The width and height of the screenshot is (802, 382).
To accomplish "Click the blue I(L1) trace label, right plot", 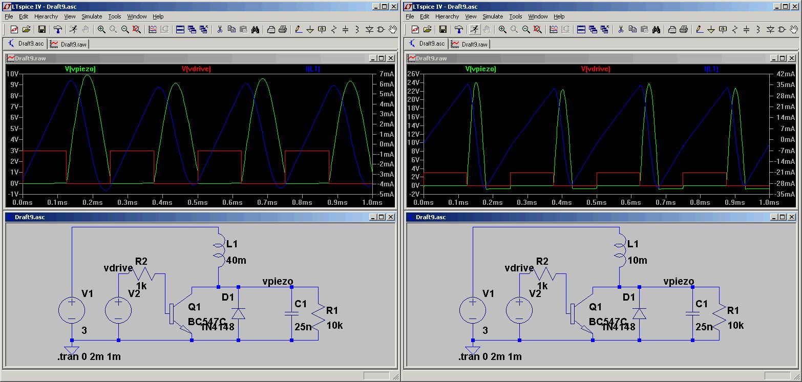I will tap(711, 69).
